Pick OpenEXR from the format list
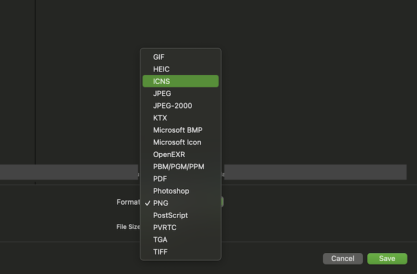Viewport: 417px width, 274px height. [169, 154]
